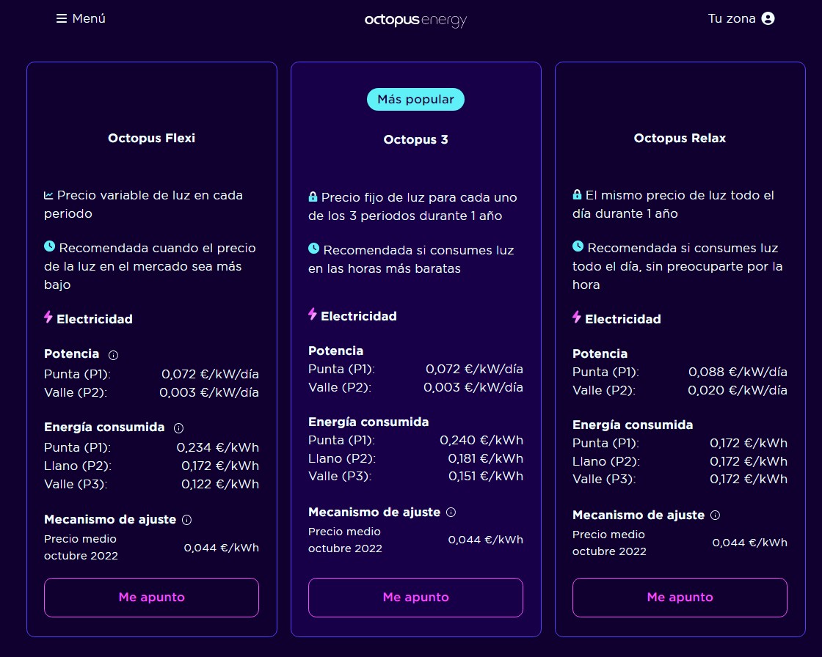Click the chart icon beside Precio variable

pyautogui.click(x=48, y=196)
